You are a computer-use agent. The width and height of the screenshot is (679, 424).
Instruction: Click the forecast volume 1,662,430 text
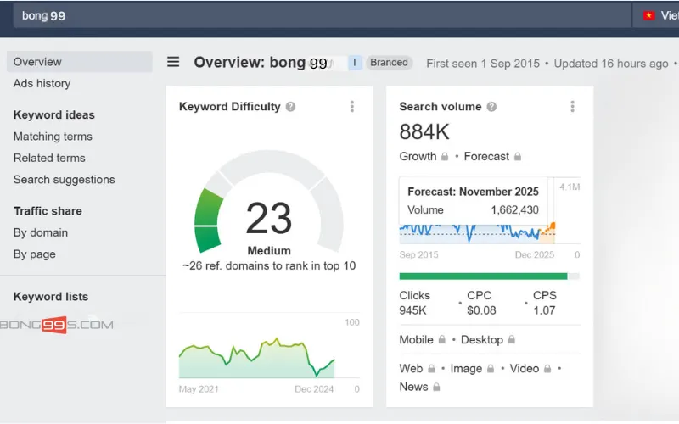[x=514, y=210]
